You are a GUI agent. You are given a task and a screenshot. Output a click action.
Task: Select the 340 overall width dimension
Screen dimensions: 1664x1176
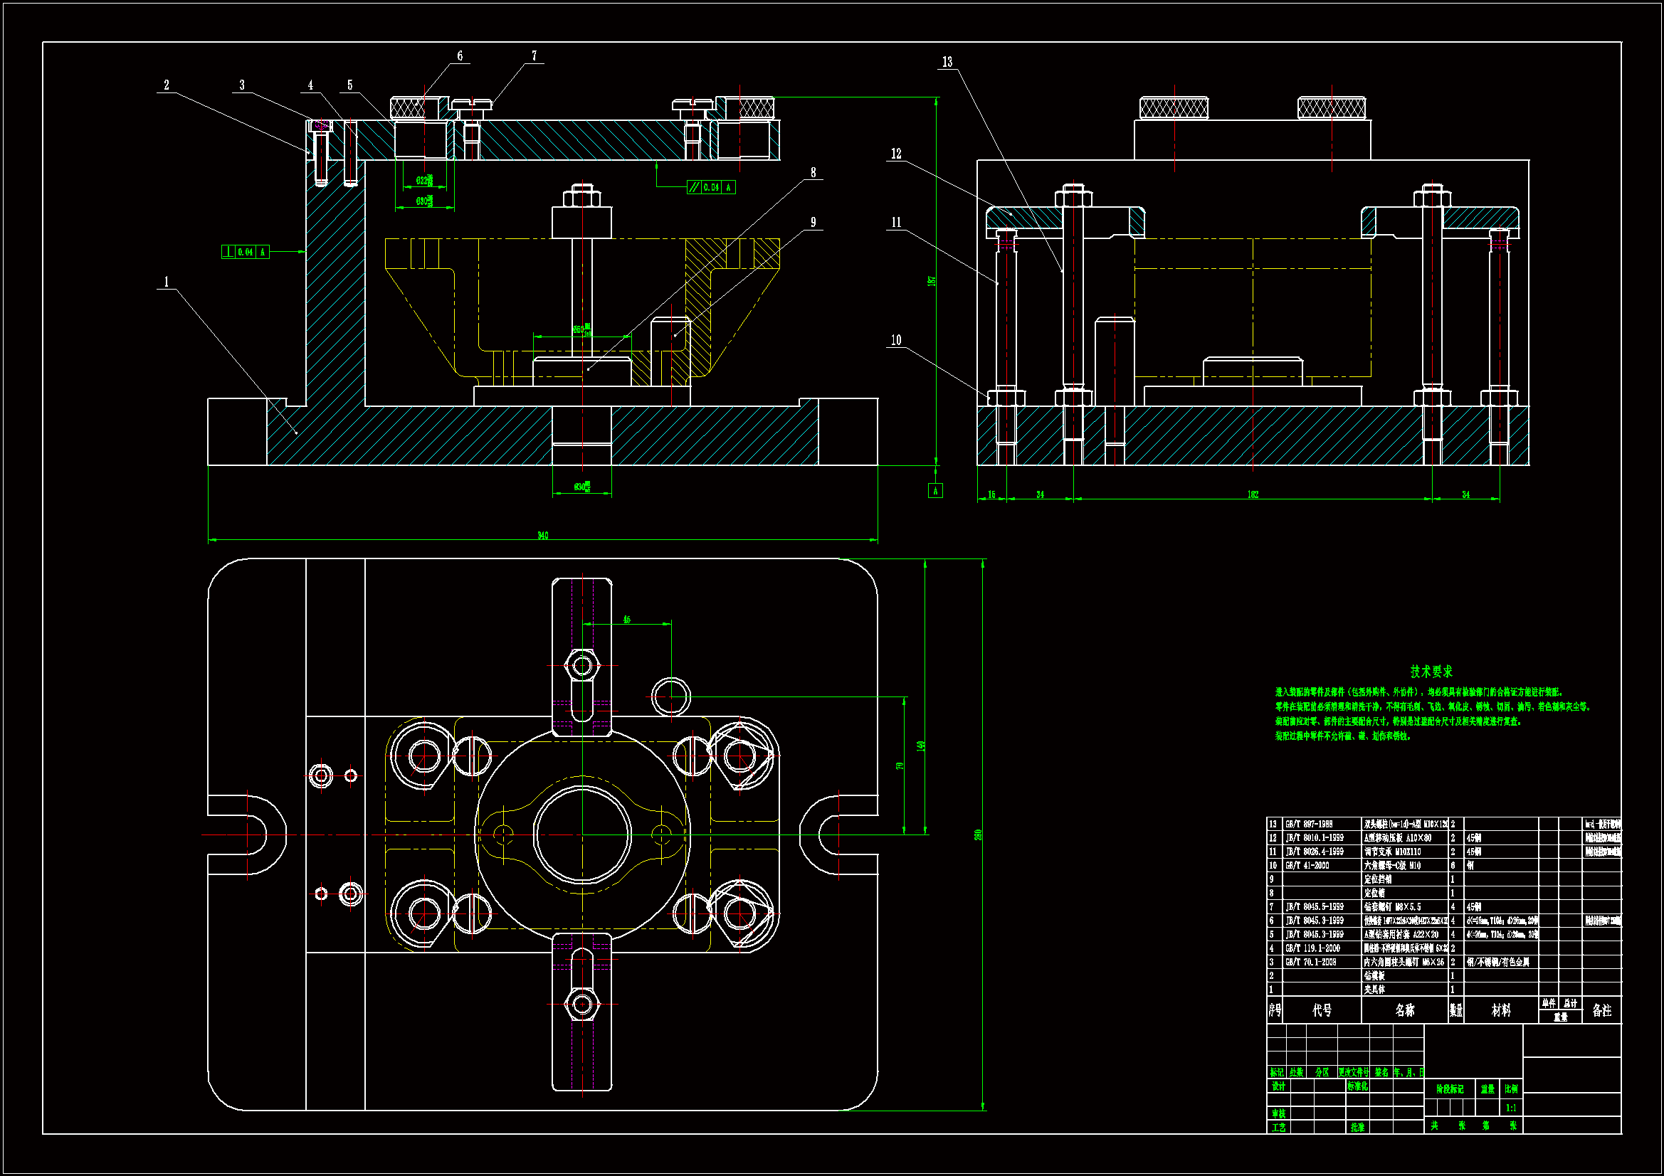pos(543,536)
